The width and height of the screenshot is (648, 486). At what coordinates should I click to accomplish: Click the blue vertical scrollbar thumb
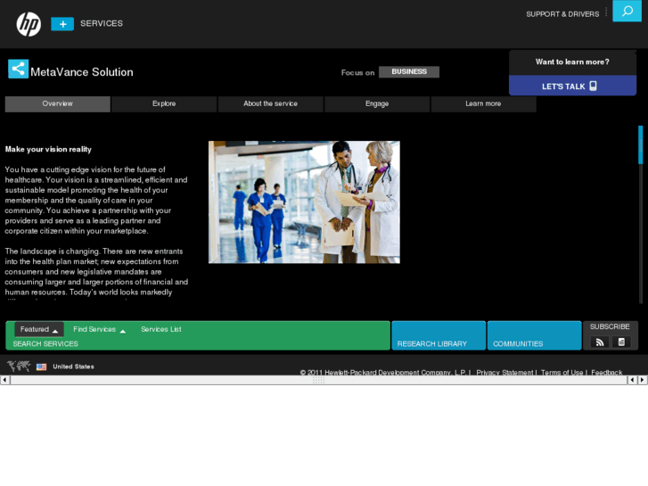click(x=641, y=144)
